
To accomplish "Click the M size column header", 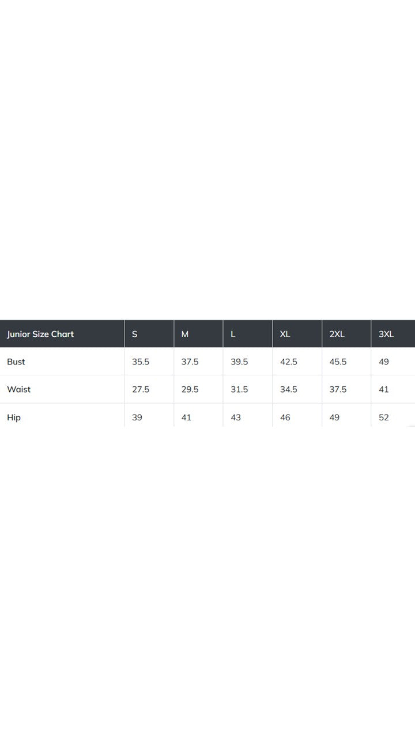I will point(185,334).
